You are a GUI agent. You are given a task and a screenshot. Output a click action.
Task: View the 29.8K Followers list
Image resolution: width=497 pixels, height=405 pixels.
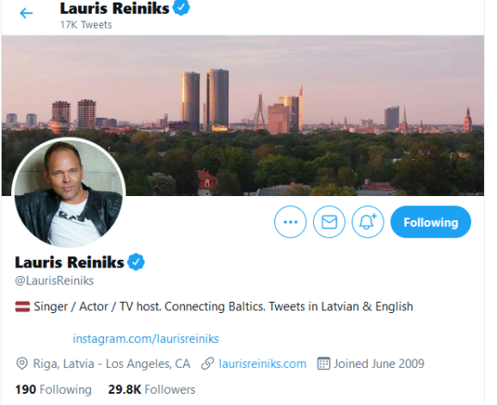click(x=152, y=390)
